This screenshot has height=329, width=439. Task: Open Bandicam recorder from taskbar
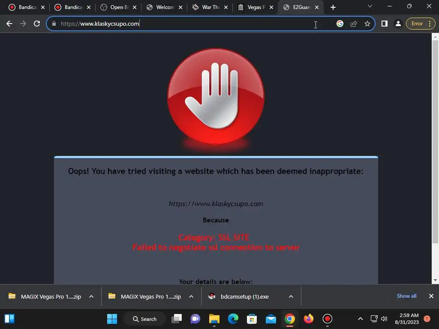pyautogui.click(x=327, y=319)
